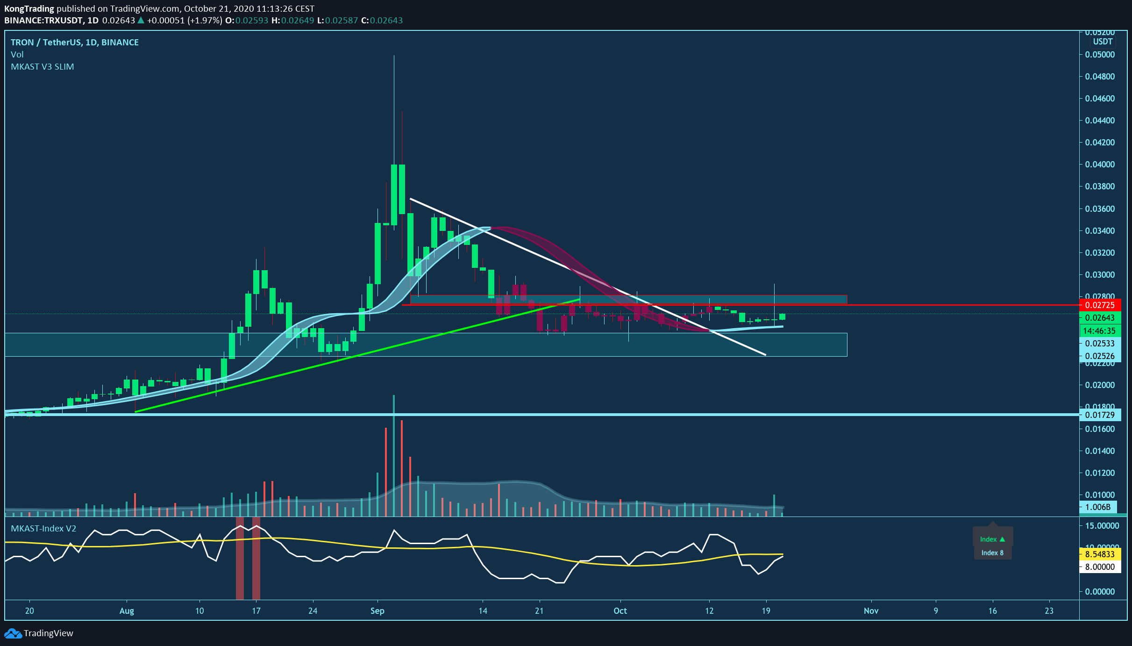Click the green 0.02643 last price label

[x=1100, y=318]
